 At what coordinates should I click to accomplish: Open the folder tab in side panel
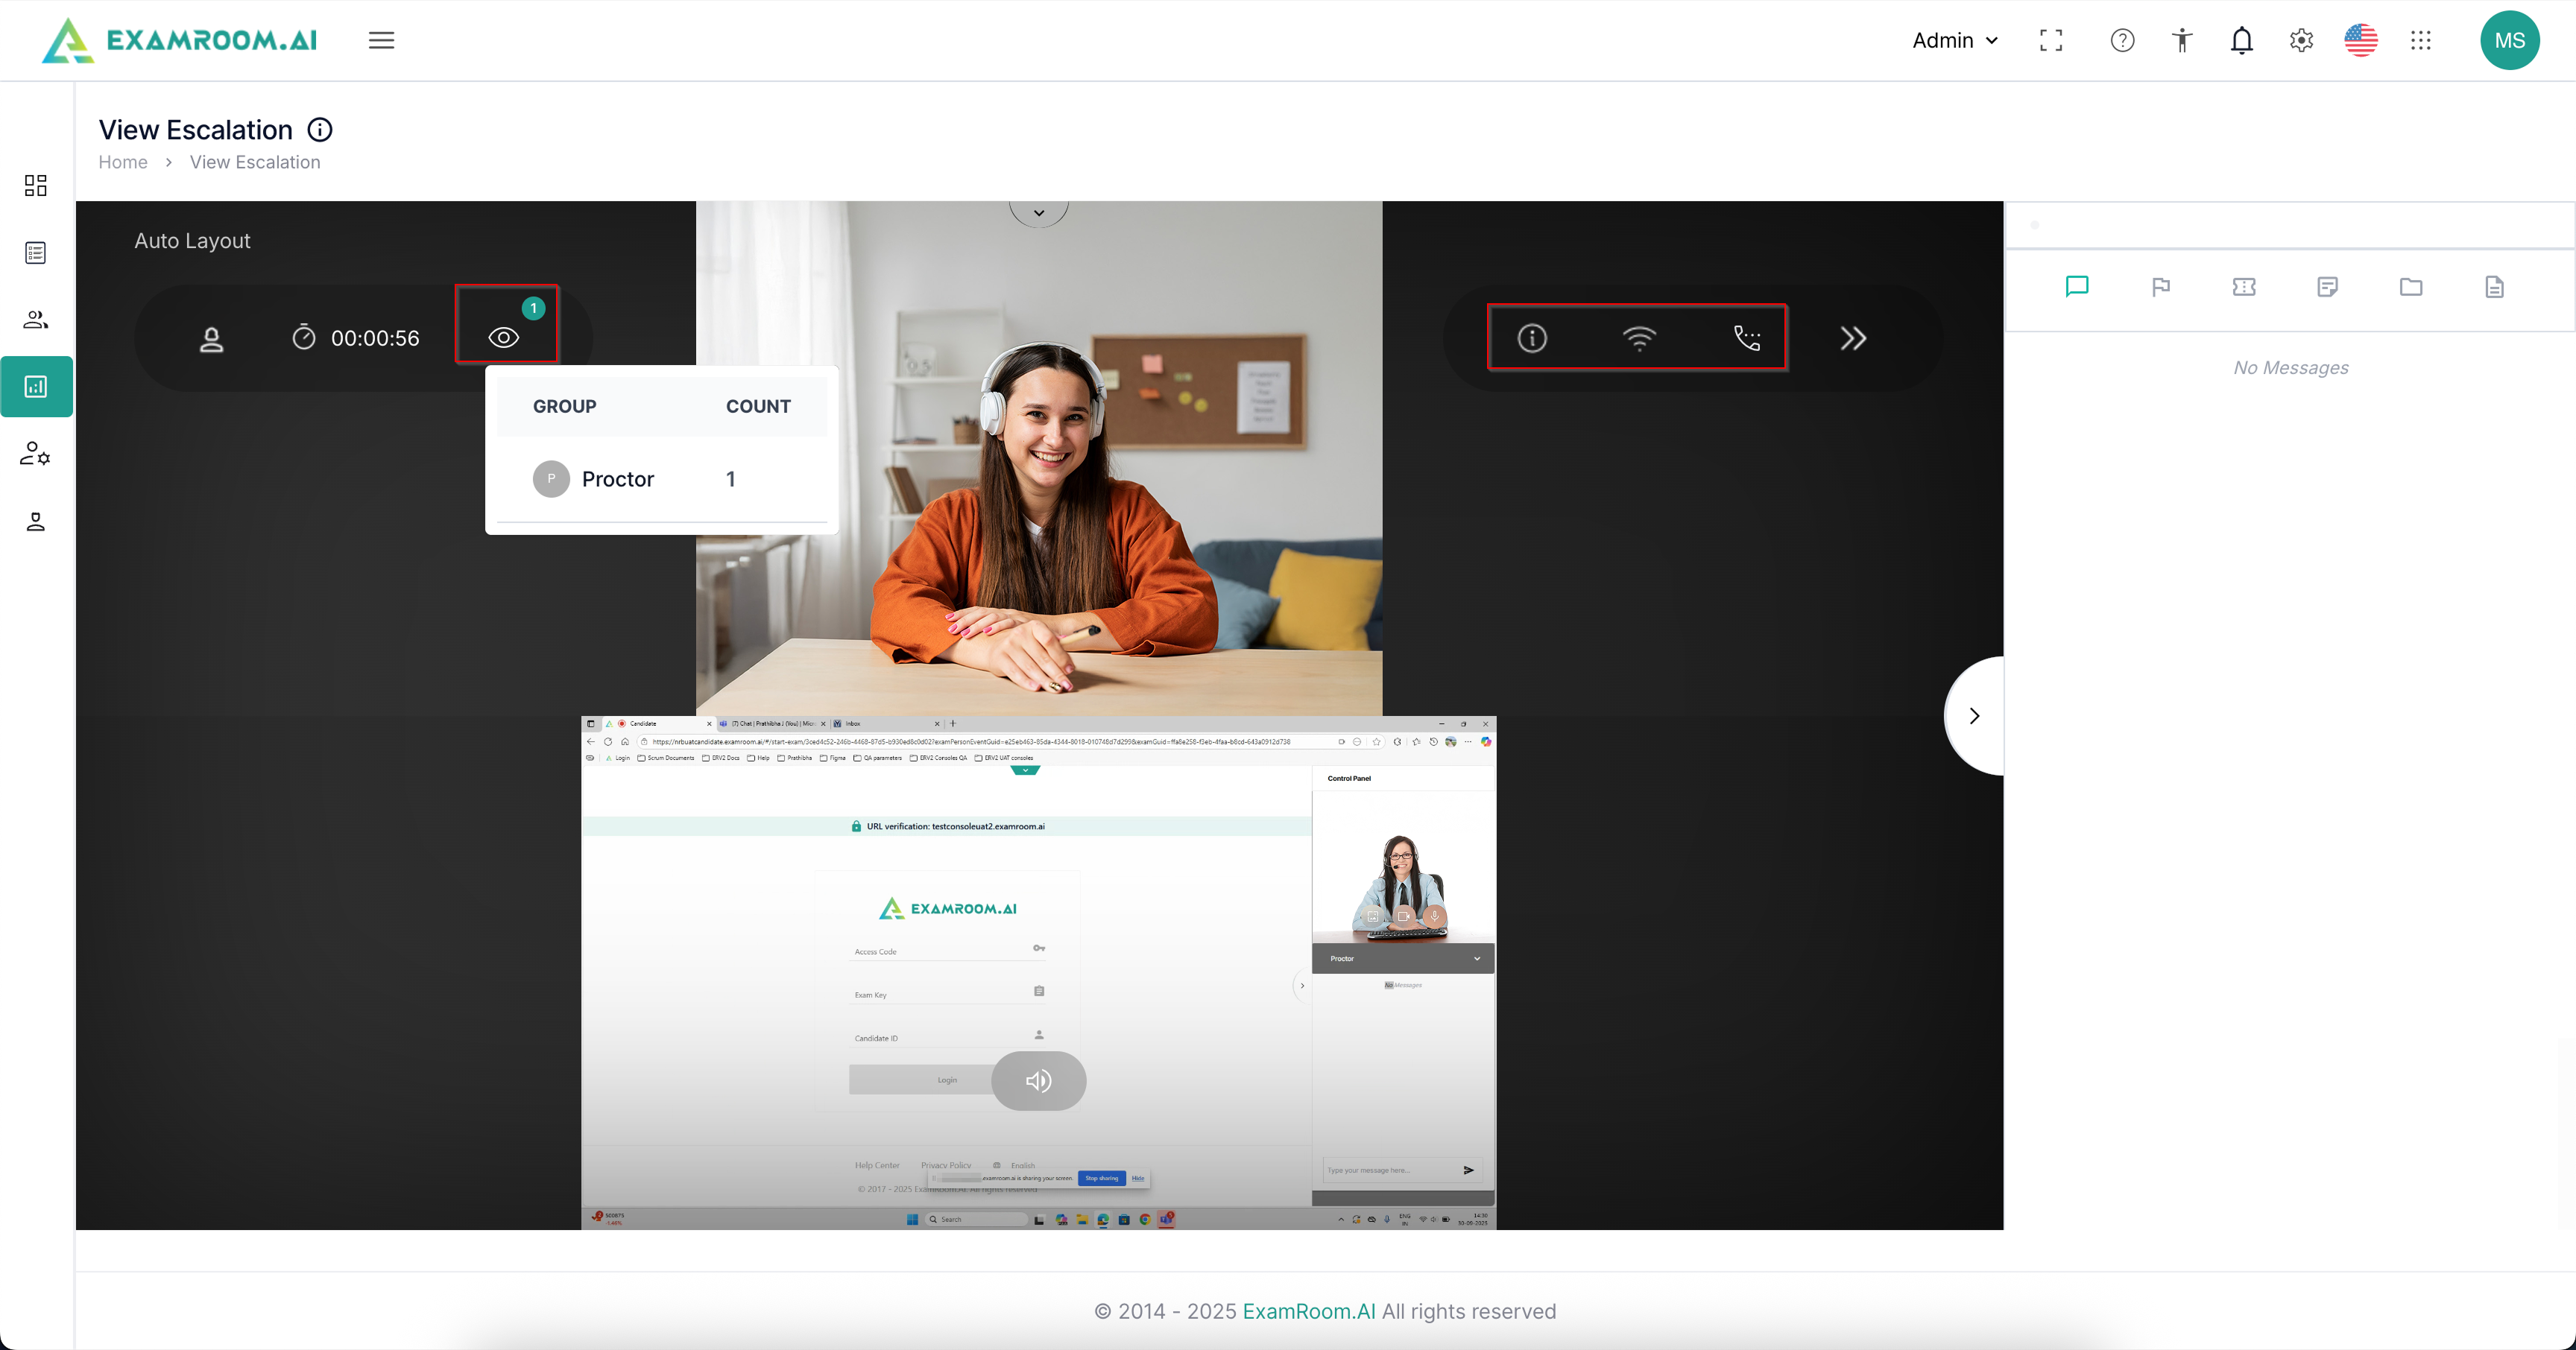point(2411,287)
